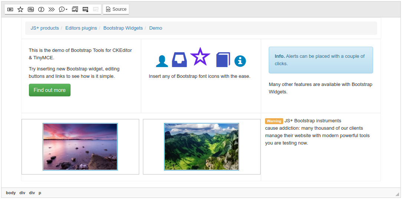Click the blue info circle icon in the content
The height and width of the screenshot is (199, 402).
(x=240, y=61)
